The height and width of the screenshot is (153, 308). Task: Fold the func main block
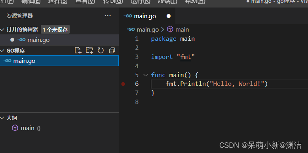(x=146, y=75)
